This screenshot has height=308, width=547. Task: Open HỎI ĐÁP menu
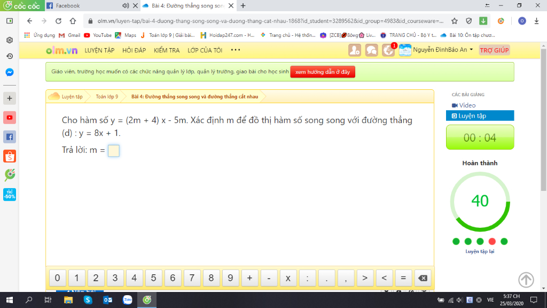point(134,50)
